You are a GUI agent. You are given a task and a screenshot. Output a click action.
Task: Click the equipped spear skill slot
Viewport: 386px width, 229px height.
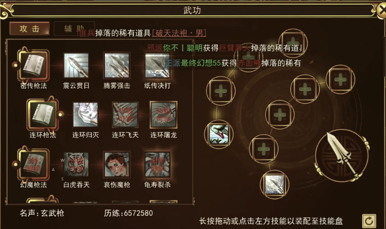274,184
